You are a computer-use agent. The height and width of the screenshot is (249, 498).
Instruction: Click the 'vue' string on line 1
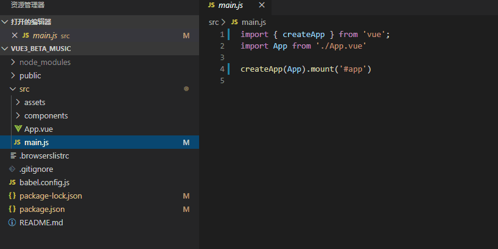pyautogui.click(x=374, y=34)
